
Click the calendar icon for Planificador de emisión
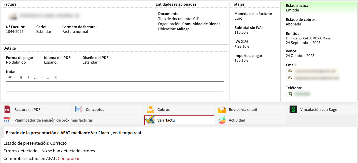7,120
